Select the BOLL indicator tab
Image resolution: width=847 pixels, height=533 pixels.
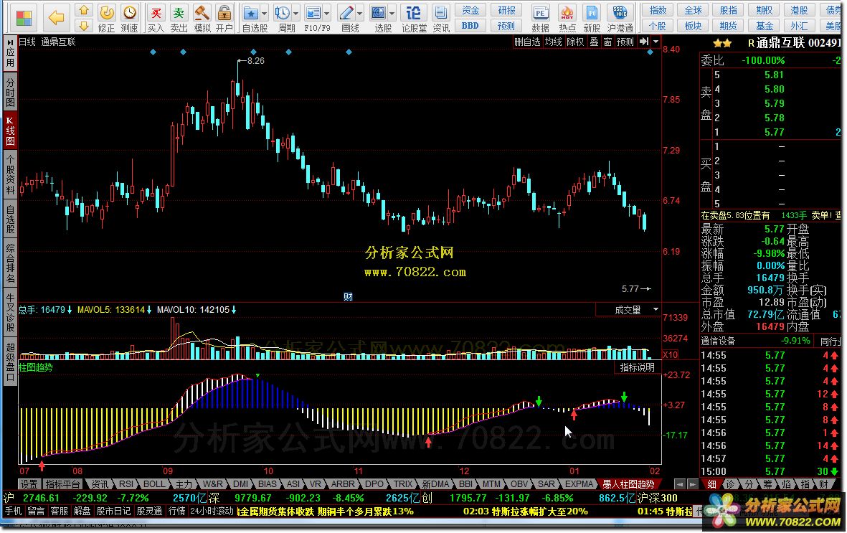pyautogui.click(x=154, y=484)
